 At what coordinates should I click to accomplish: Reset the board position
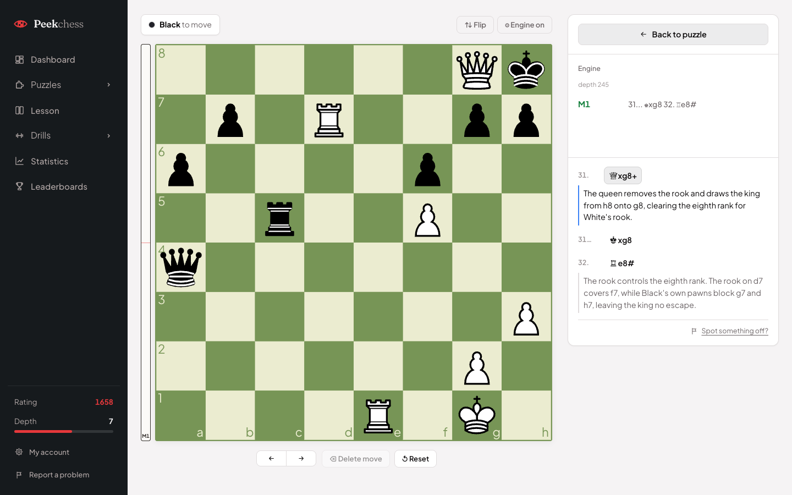tap(415, 459)
